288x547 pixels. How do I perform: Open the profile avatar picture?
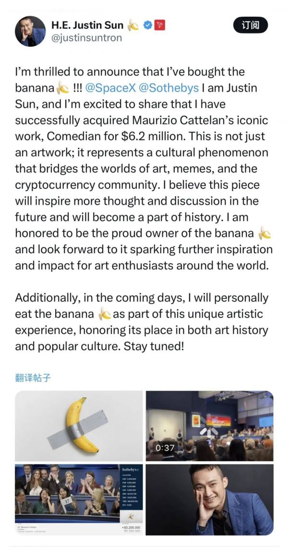(x=30, y=31)
